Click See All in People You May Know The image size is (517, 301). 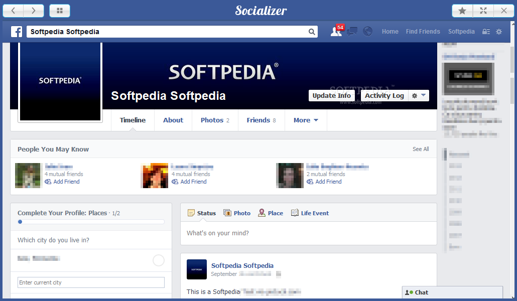(x=421, y=149)
